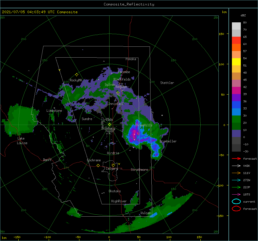Pick the magenta 39–42 dBZ swatch
This screenshot has width=258, height=241.
coord(236,91)
